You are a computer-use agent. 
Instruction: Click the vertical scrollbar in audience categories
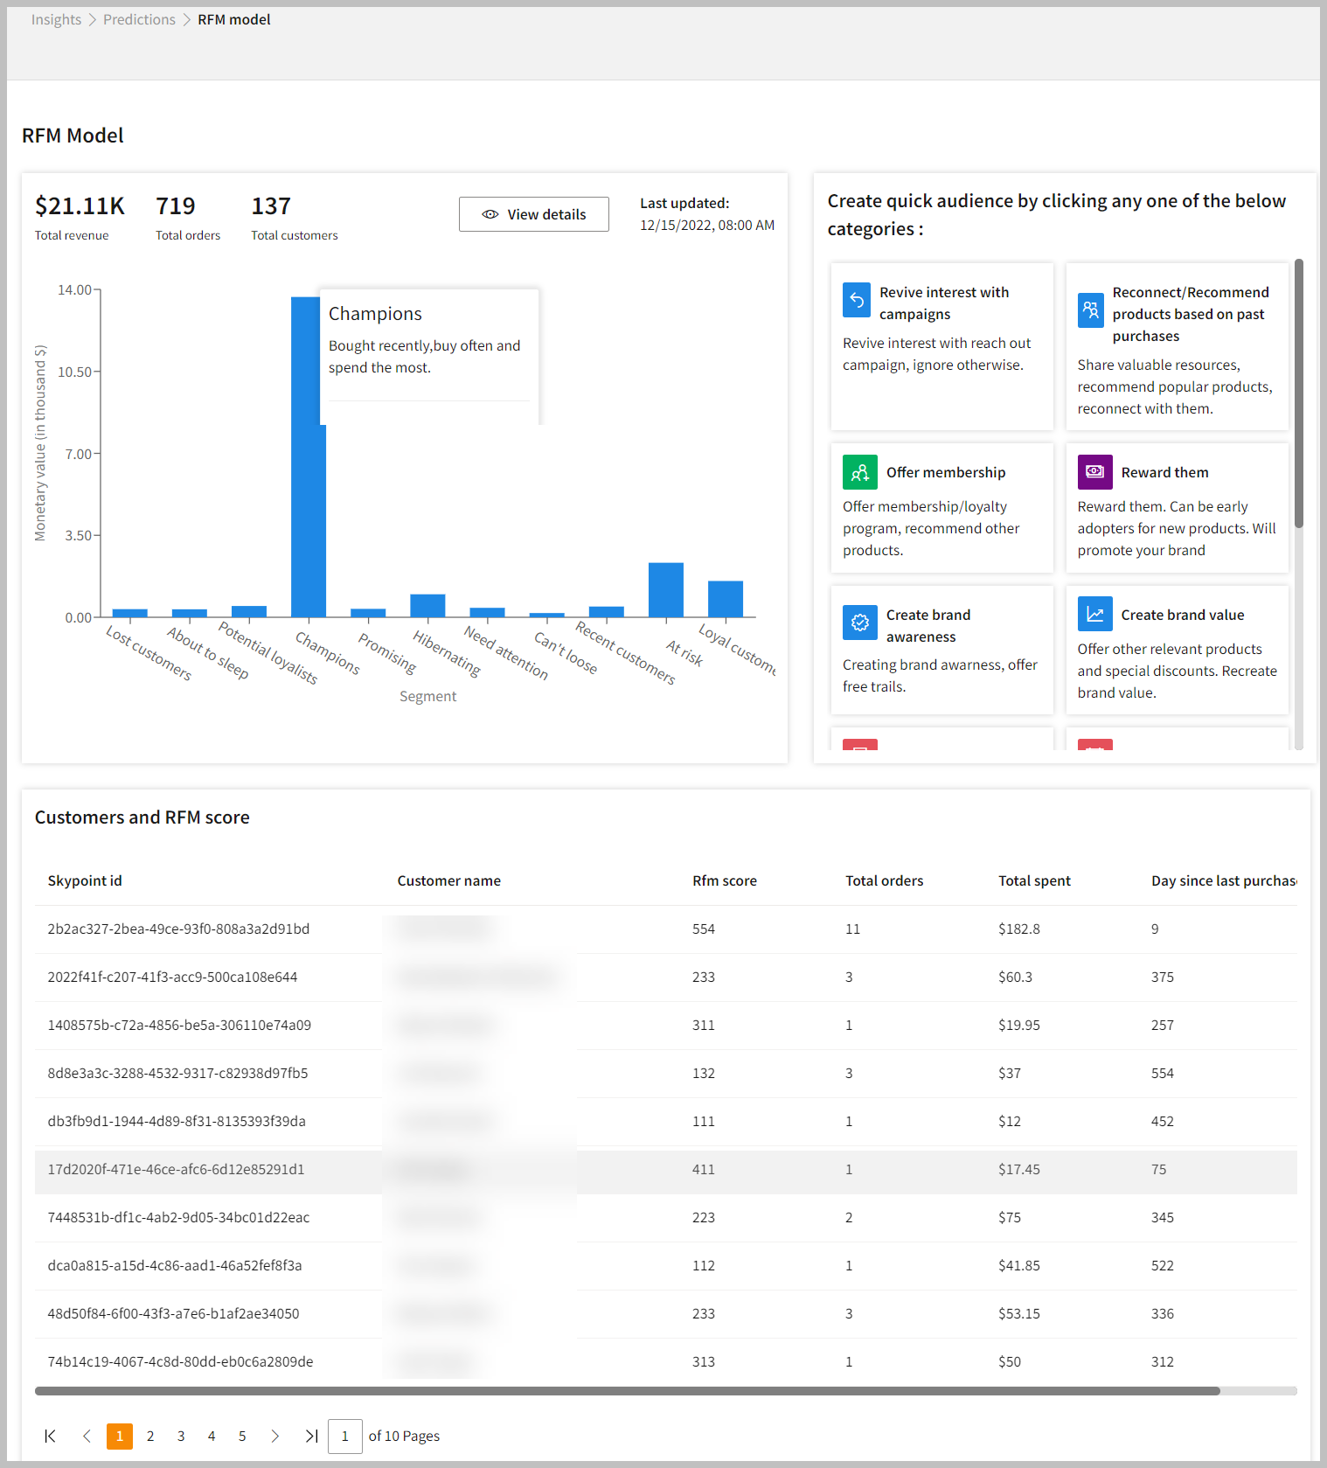(1298, 393)
